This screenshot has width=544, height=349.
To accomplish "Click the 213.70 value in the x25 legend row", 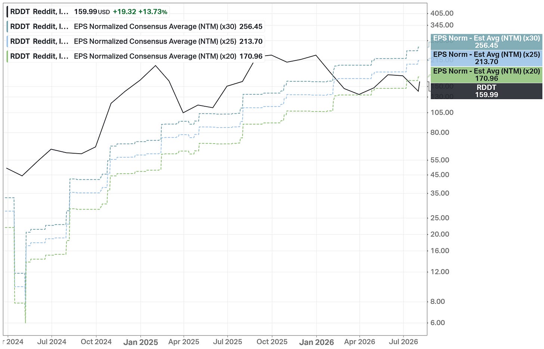I will [251, 41].
